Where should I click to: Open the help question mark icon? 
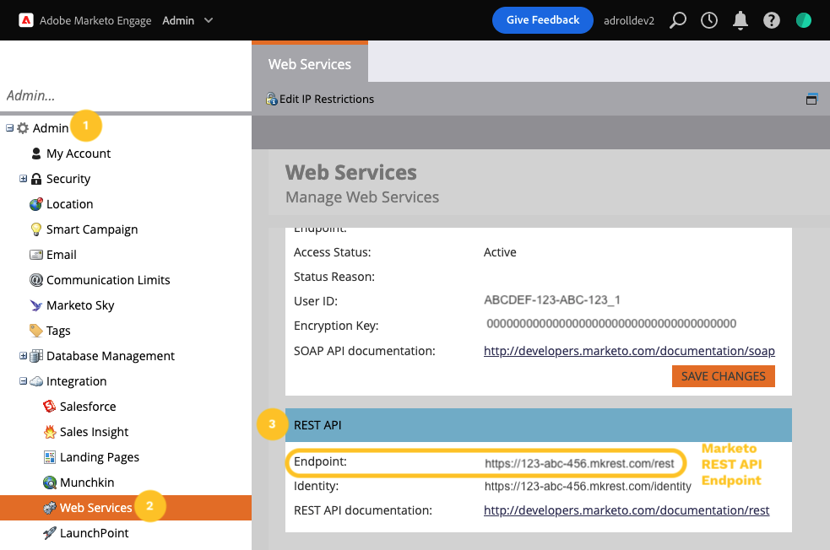771,20
